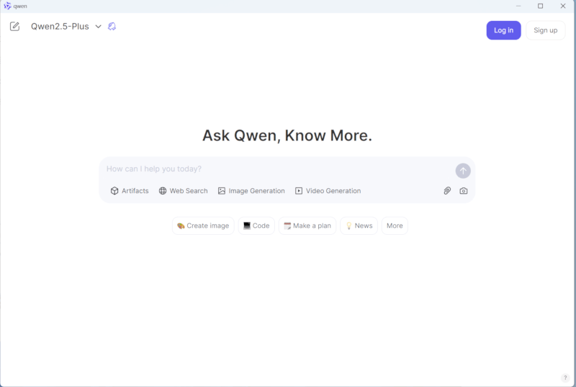Click the Sign up button
The width and height of the screenshot is (576, 387).
pos(545,30)
